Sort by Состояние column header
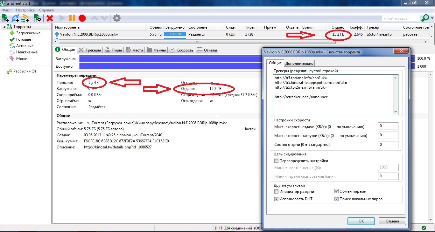 (x=202, y=27)
